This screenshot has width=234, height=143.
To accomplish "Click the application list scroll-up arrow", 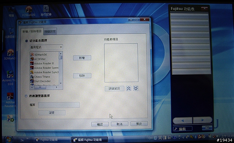I will point(61,54).
